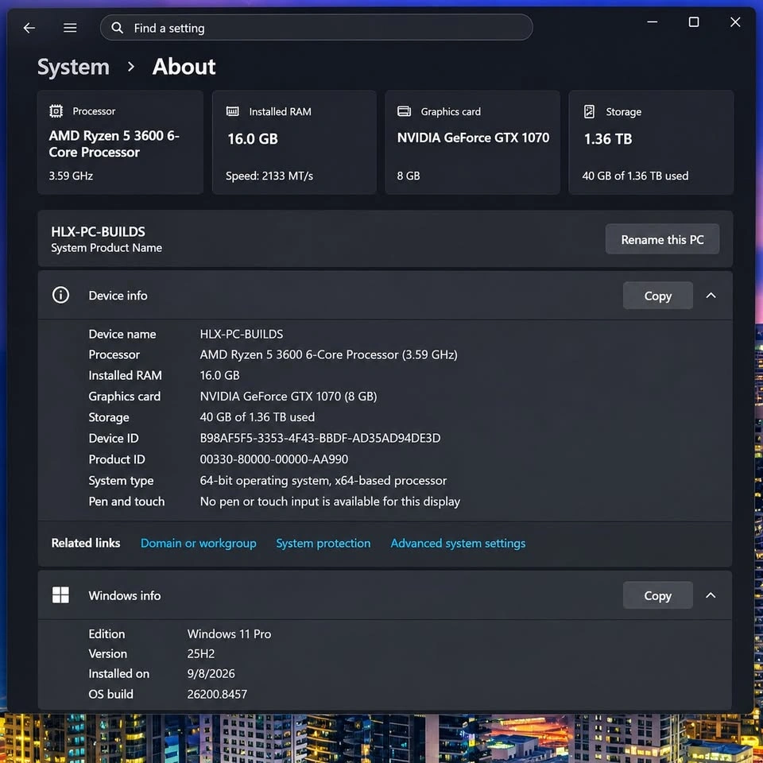Focus the Find a setting search box
Image resolution: width=763 pixels, height=763 pixels.
tap(316, 28)
